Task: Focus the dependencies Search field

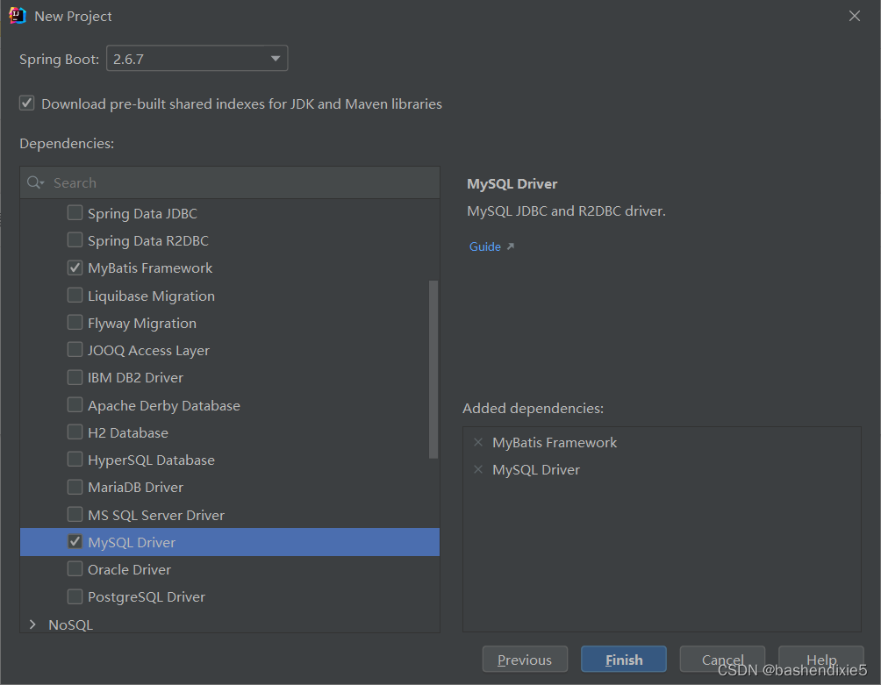Action: tap(237, 182)
